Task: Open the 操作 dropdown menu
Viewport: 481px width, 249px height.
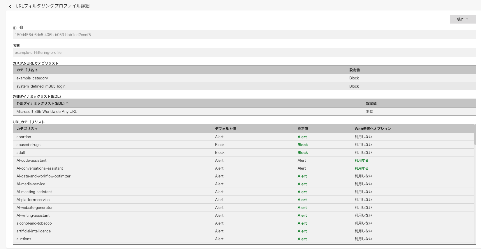Action: coord(463,19)
